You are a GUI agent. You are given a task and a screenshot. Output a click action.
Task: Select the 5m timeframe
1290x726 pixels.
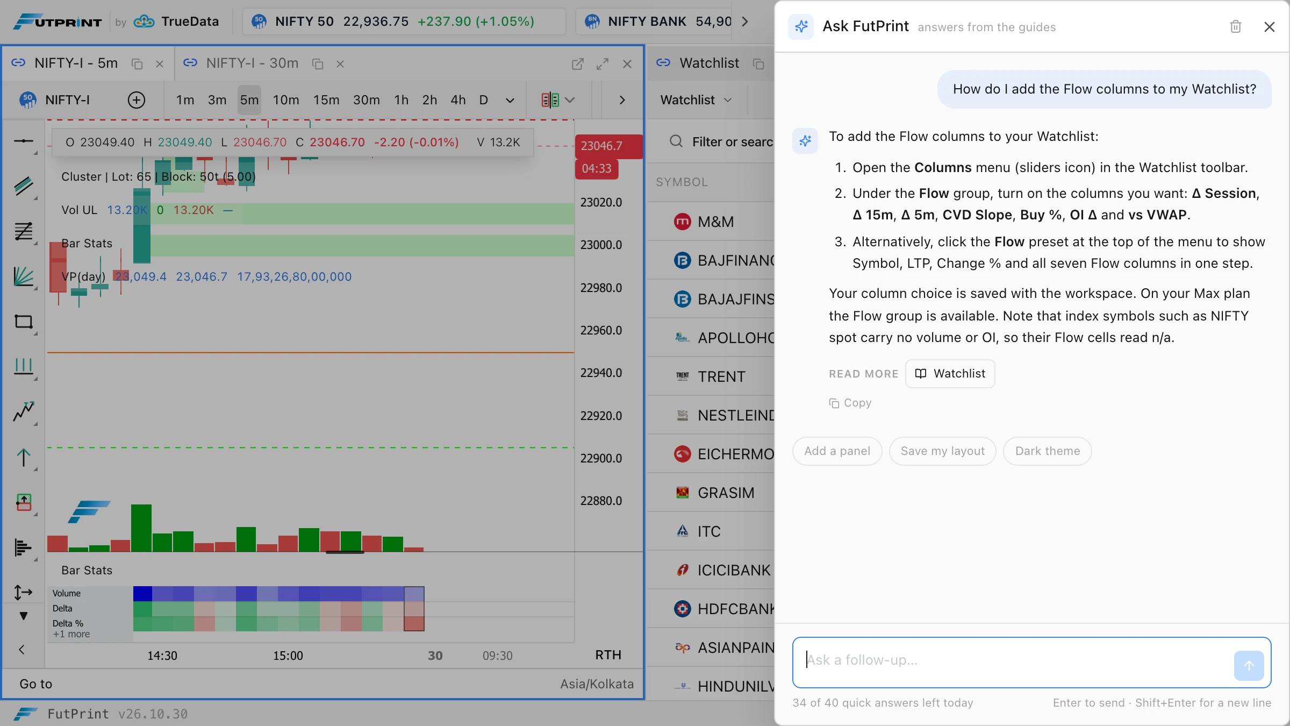click(x=249, y=100)
